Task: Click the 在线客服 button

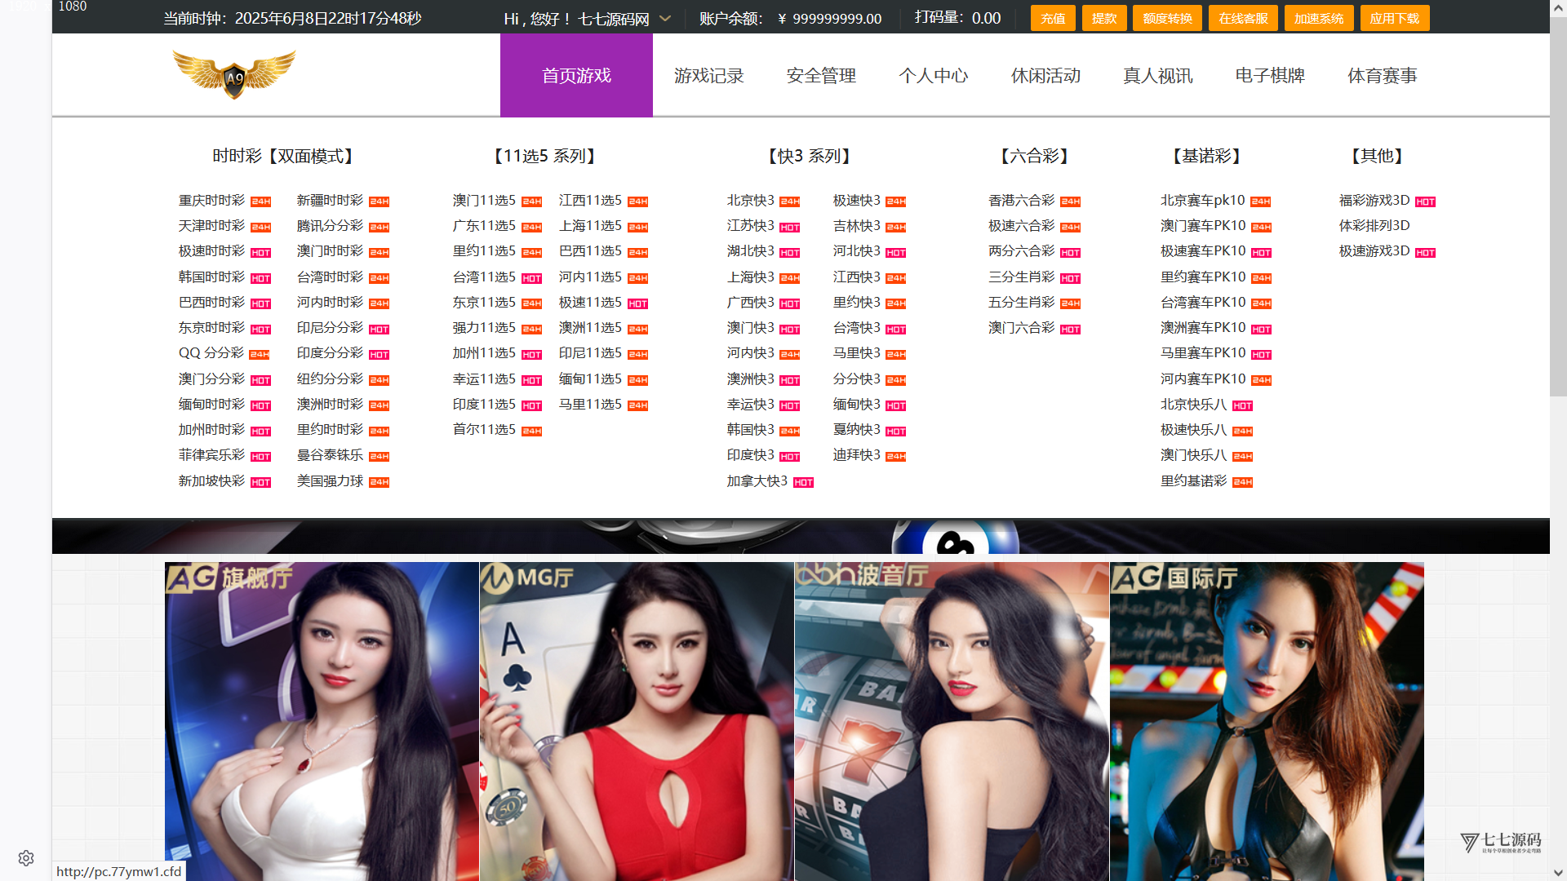Action: click(x=1242, y=19)
